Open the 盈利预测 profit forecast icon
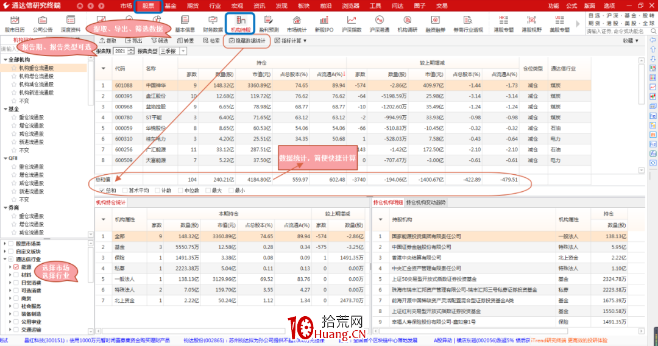The height and width of the screenshot is (346, 658). coord(269,24)
